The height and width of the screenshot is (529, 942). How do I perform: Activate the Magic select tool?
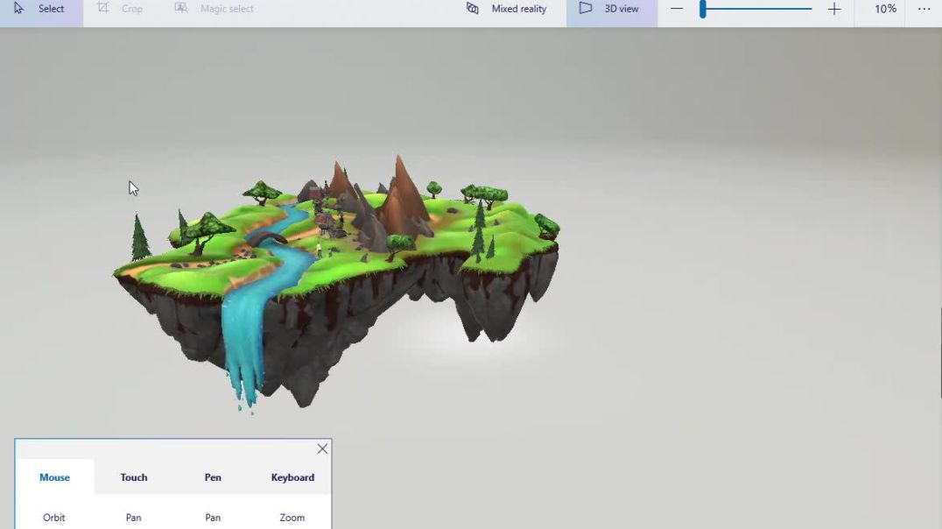click(214, 9)
